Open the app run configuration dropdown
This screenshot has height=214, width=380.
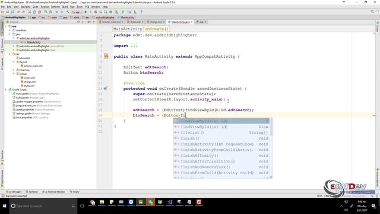77,12
